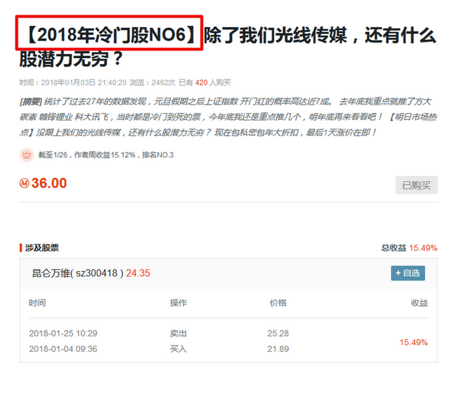
Task: Click the sell price 25.28
Action: click(278, 334)
